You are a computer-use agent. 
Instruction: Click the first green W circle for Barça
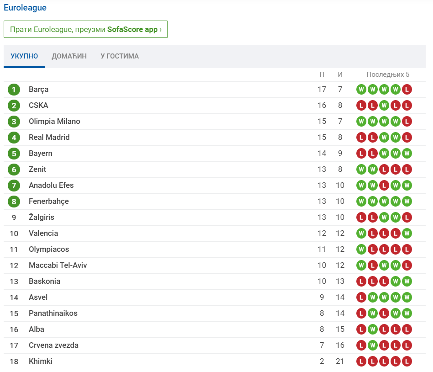coord(361,90)
